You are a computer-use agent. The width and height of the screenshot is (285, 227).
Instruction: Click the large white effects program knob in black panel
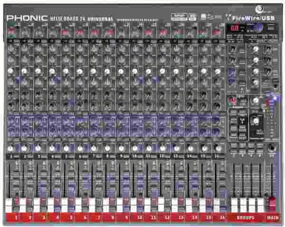(255, 120)
